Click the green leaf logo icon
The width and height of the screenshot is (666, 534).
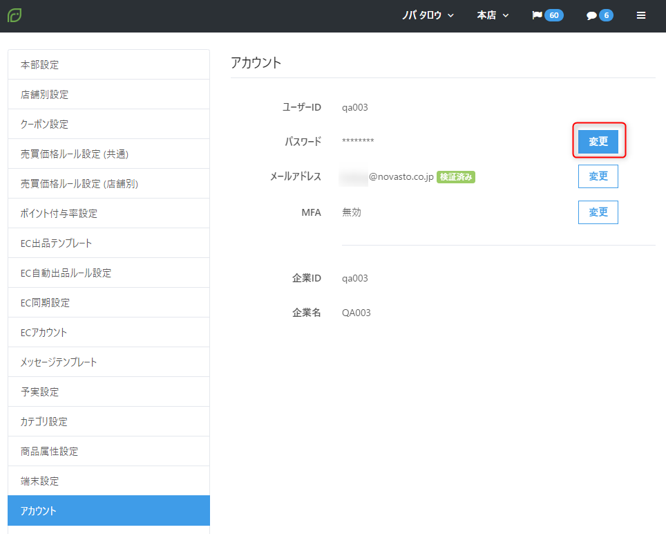(15, 15)
